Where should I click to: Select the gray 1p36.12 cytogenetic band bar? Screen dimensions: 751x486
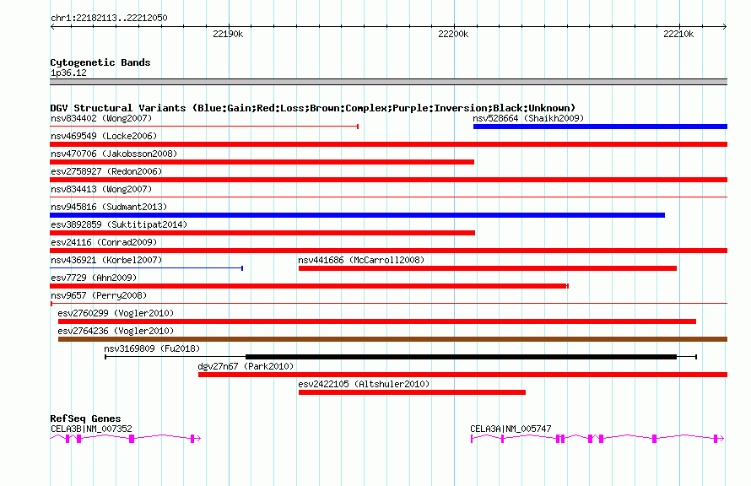coord(389,82)
